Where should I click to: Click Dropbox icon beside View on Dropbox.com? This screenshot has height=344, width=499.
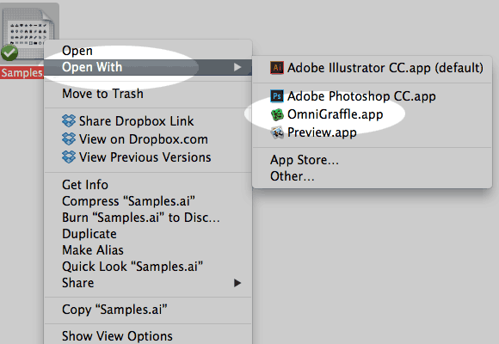tap(69, 139)
